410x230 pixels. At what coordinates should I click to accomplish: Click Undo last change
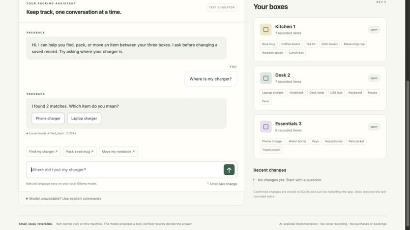click(222, 184)
